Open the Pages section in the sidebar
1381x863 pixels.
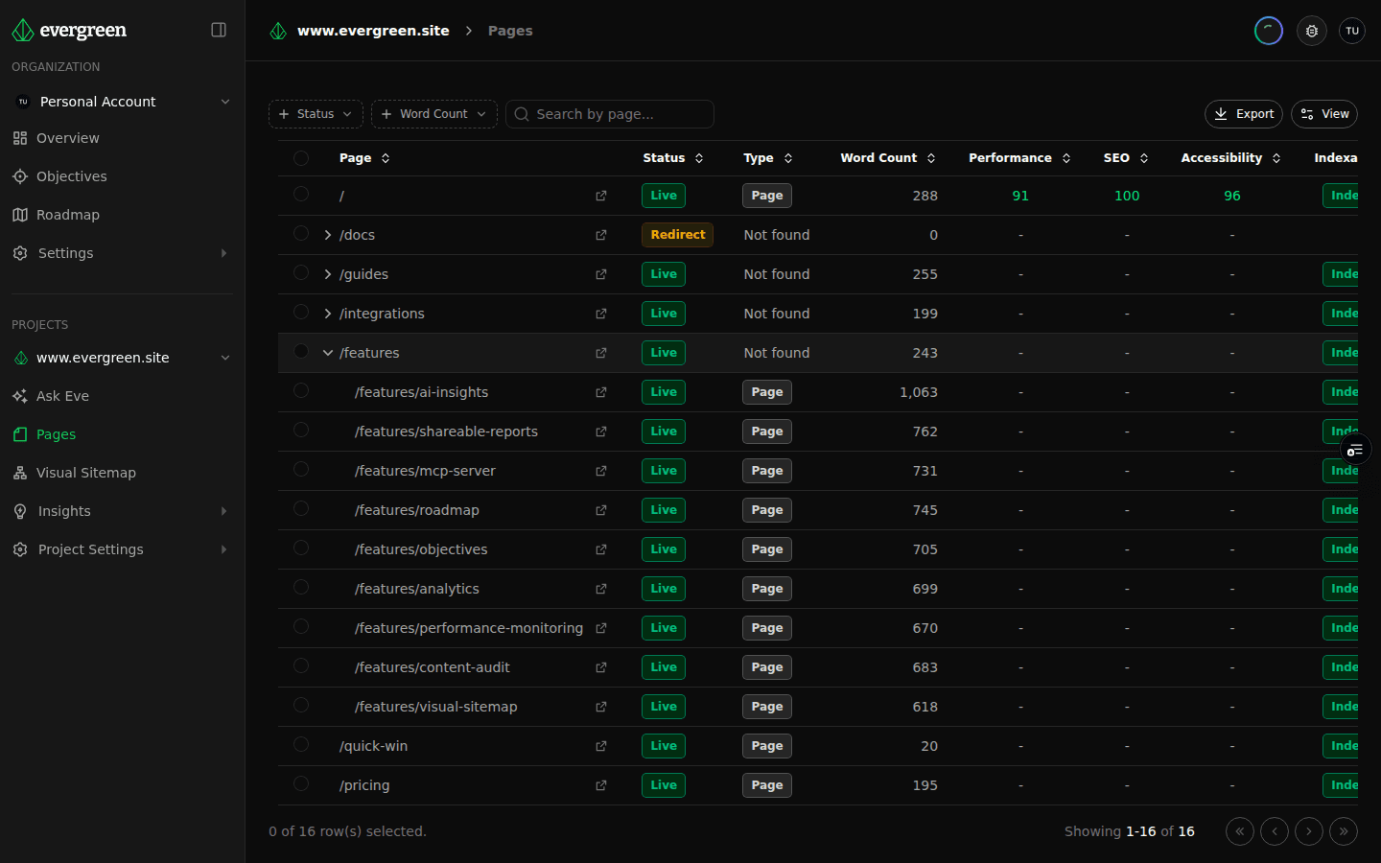(58, 433)
